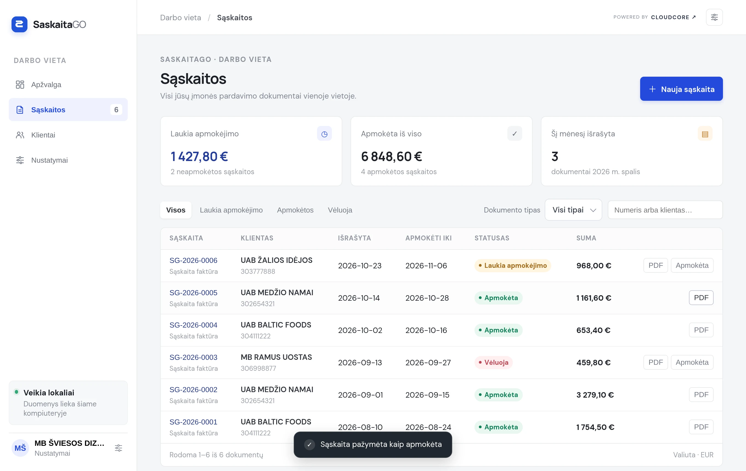Click the clock icon on Laukia apmokėjimo card
Image resolution: width=746 pixels, height=471 pixels.
pyautogui.click(x=324, y=134)
